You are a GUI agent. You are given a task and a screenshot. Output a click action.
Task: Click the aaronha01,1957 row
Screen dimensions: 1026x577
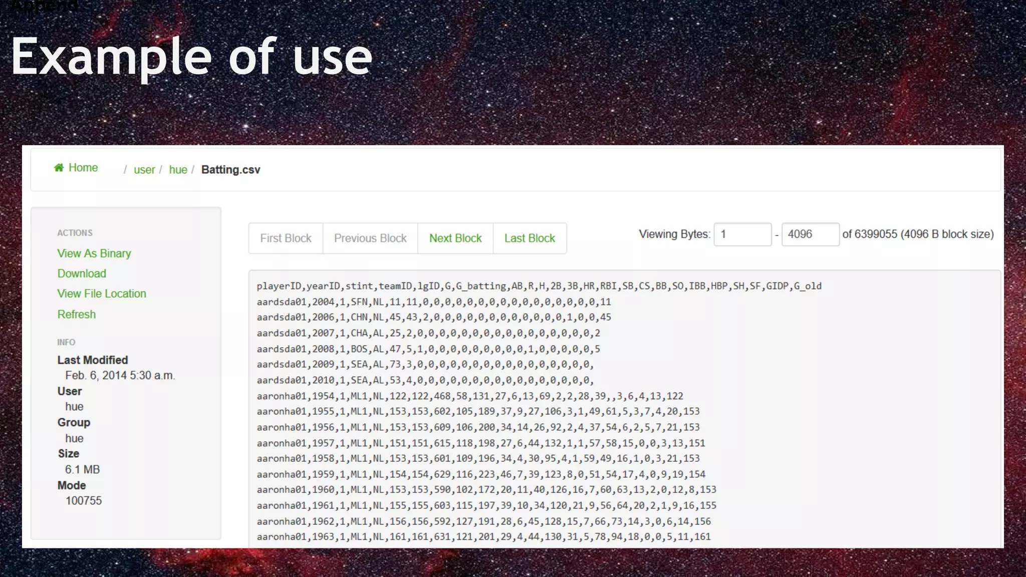pos(481,443)
